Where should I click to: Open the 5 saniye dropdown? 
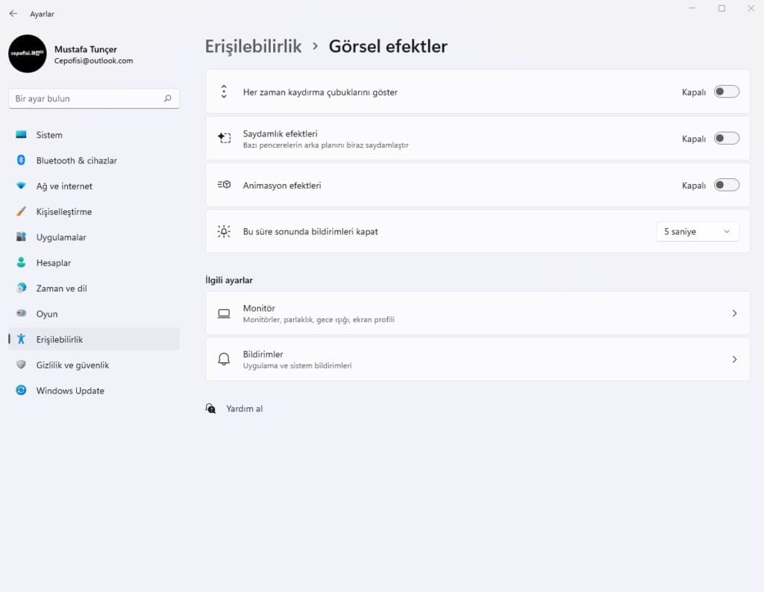pyautogui.click(x=698, y=232)
